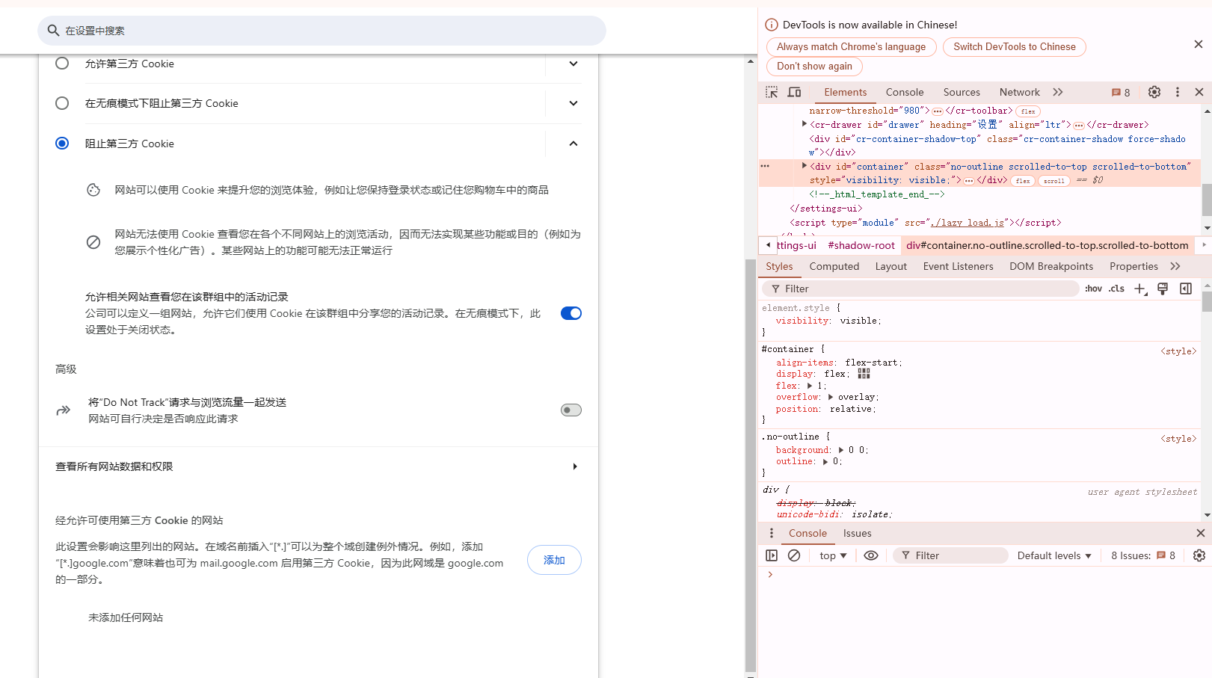
Task: Expand div#container element node triangle
Action: [805, 166]
